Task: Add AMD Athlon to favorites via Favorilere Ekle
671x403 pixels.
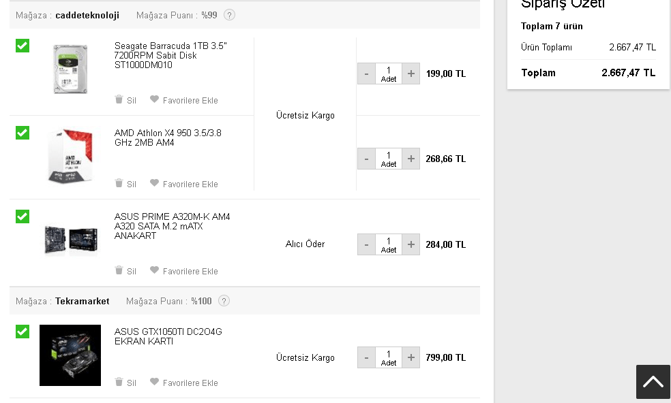Action: point(190,184)
